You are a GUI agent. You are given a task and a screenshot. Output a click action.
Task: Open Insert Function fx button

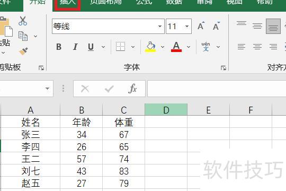point(132,89)
